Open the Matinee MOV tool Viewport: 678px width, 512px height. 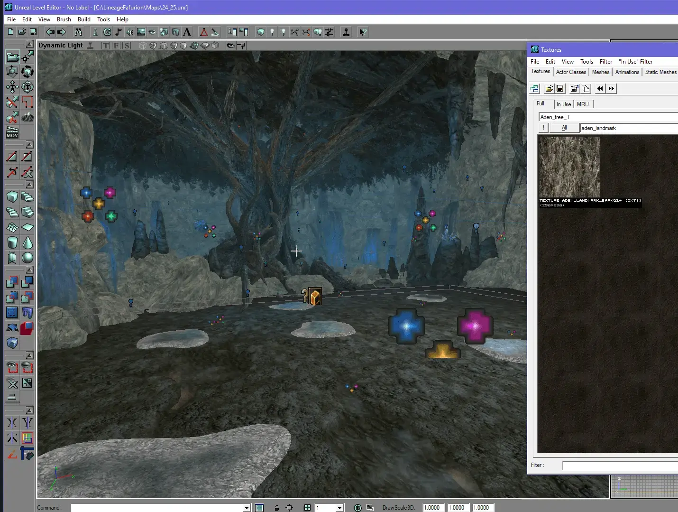point(12,132)
